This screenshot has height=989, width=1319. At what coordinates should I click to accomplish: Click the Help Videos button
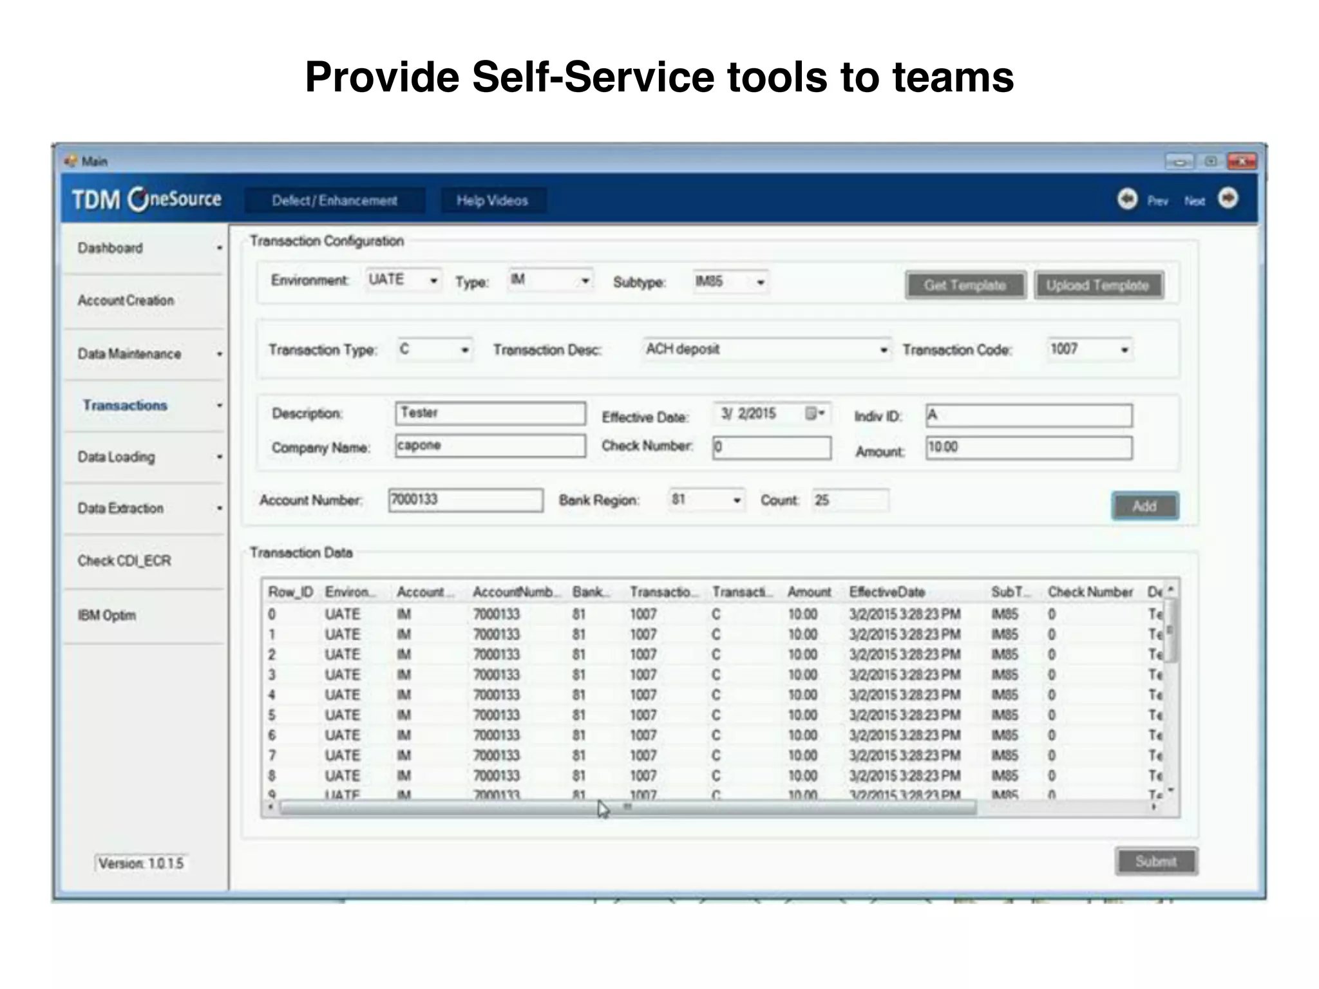pyautogui.click(x=493, y=200)
